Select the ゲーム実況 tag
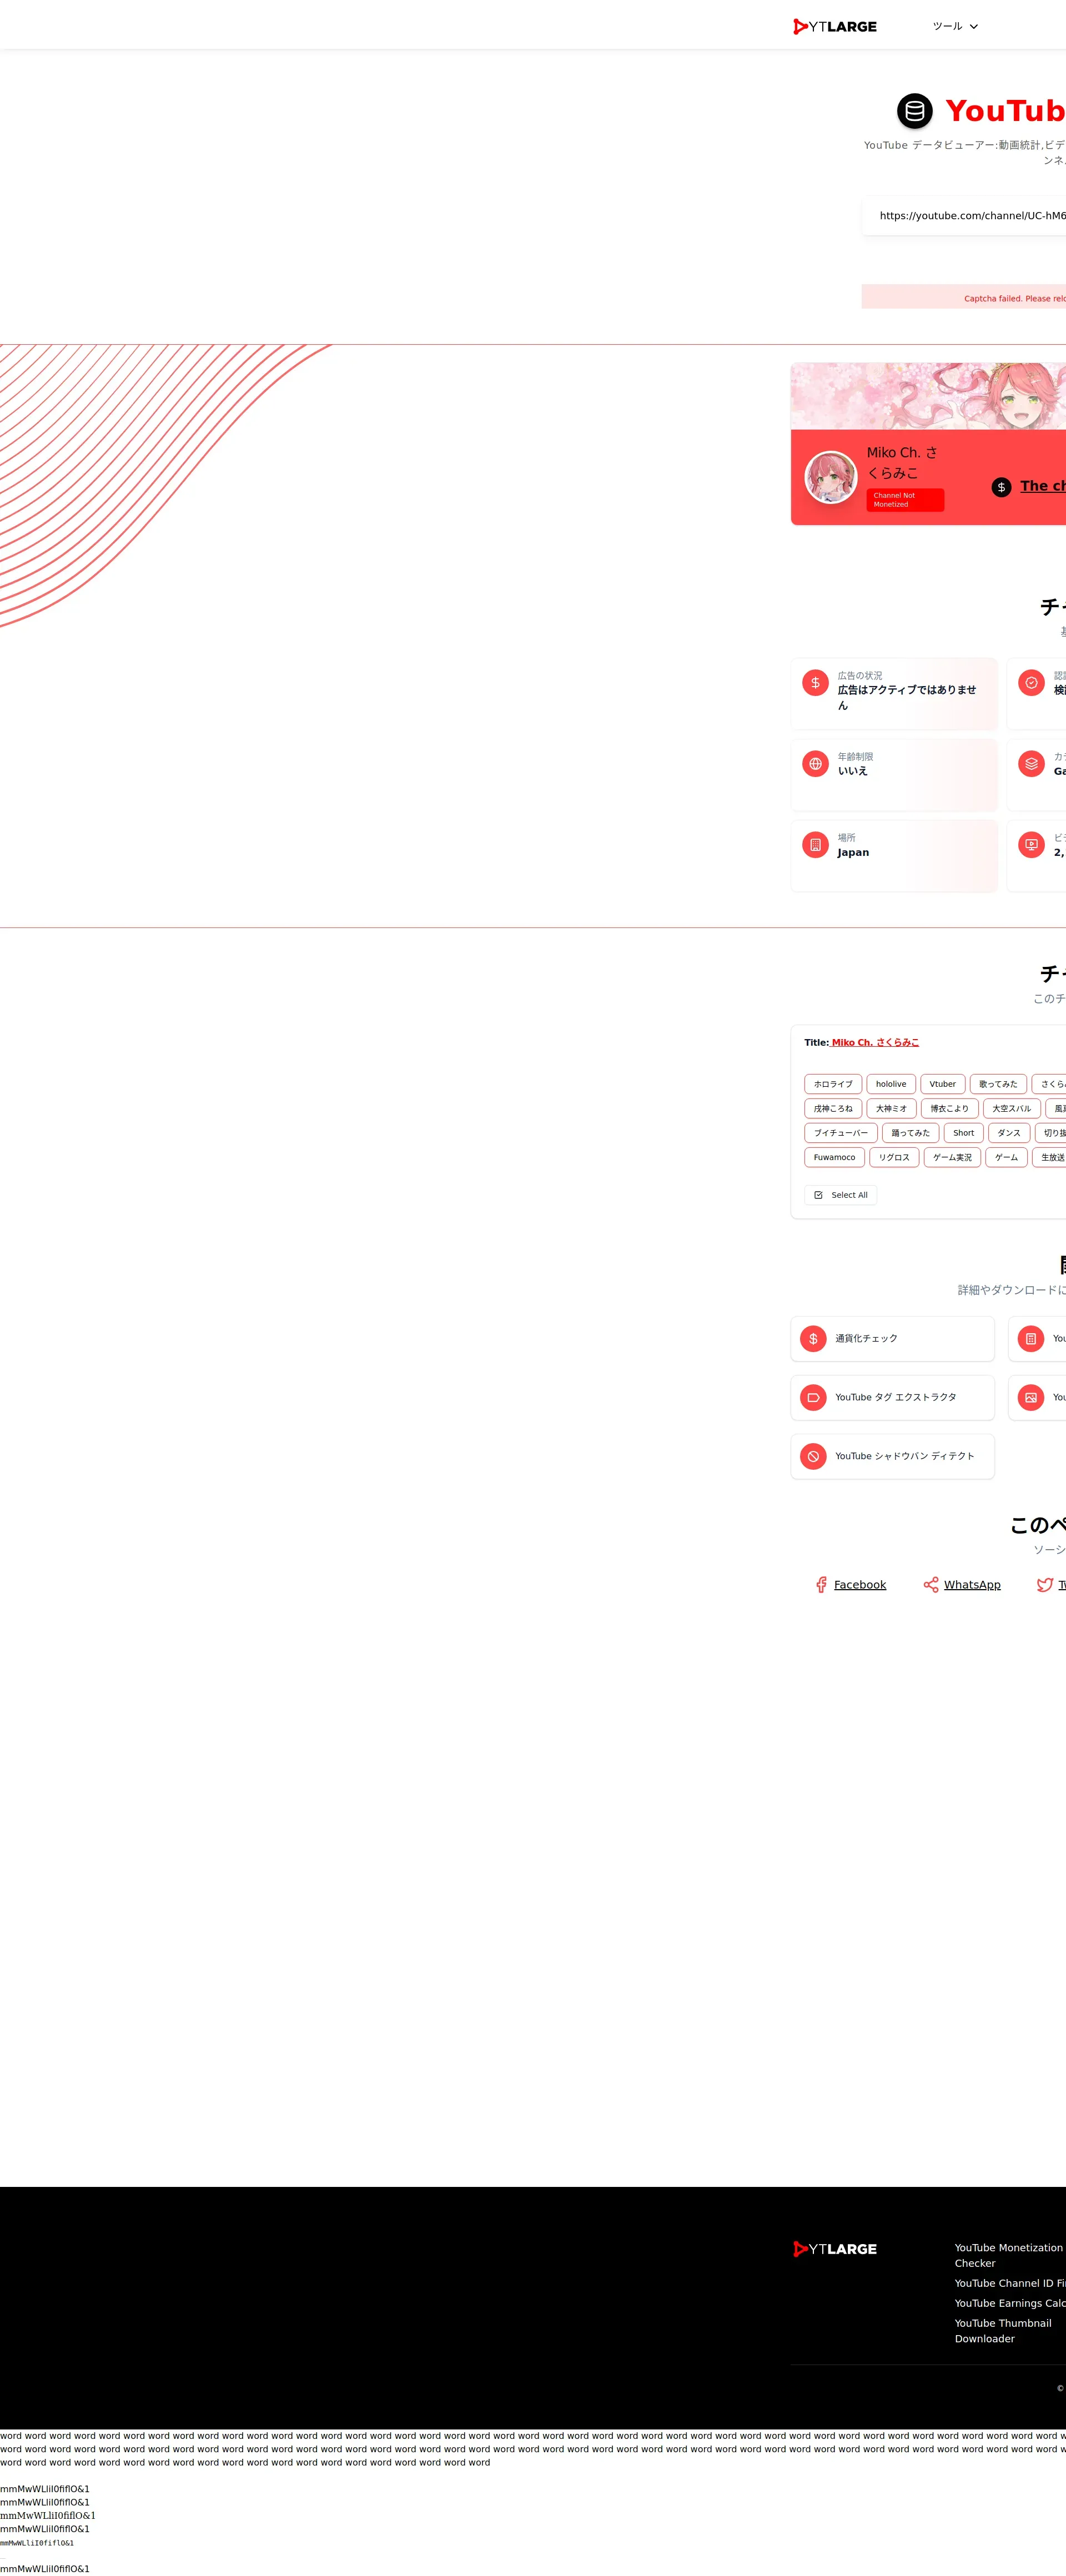Image resolution: width=1066 pixels, height=2576 pixels. click(952, 1158)
